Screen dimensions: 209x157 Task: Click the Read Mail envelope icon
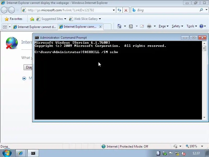tap(142, 26)
